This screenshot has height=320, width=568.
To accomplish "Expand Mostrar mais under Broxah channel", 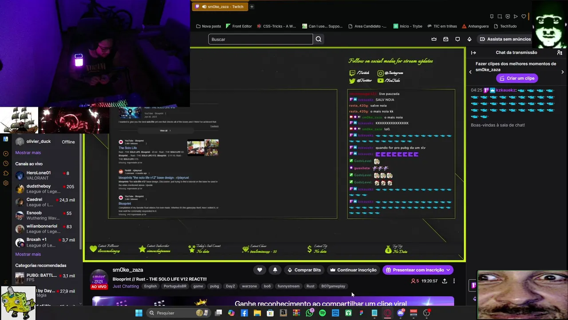I will (x=28, y=254).
